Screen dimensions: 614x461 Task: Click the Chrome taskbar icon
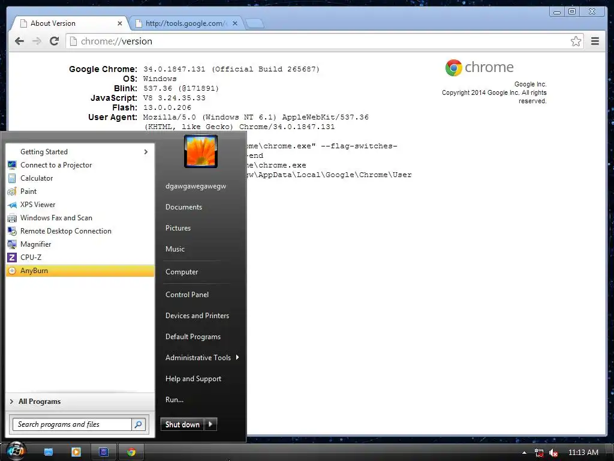click(131, 452)
